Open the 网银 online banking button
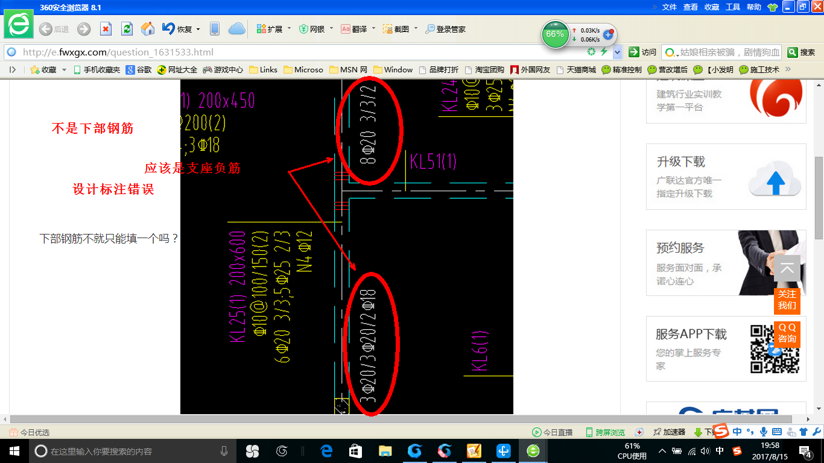824x463 pixels. pyautogui.click(x=312, y=29)
